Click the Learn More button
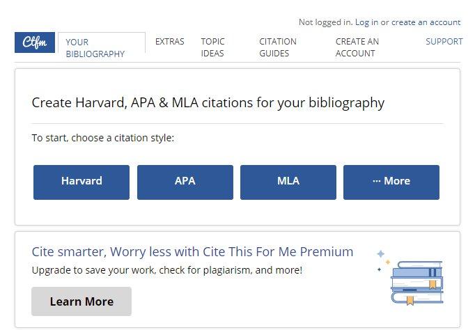The image size is (475, 330). (81, 301)
